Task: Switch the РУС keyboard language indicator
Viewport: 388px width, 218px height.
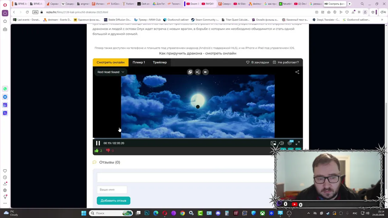Action: pos(355,213)
